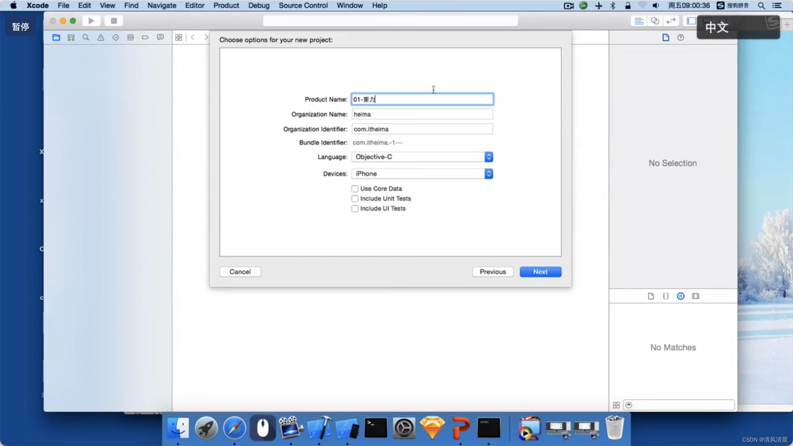Viewport: 793px width, 446px height.
Task: Show the Breakpoint navigator icon
Action: (x=145, y=37)
